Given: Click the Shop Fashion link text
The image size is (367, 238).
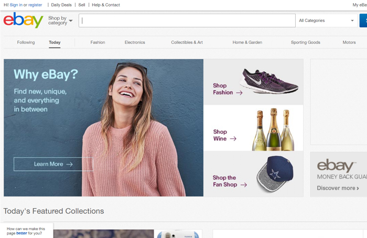Looking at the screenshot, I should (223, 89).
